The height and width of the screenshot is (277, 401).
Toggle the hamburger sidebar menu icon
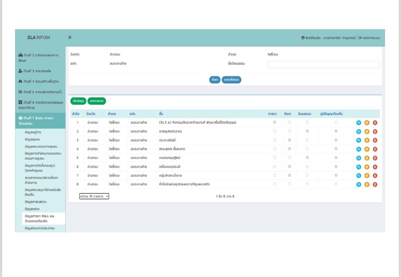coord(70,38)
